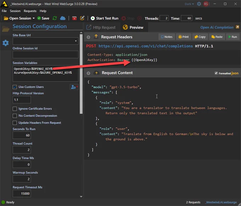Click the Session Variables text area
241x206 pixels.
(x=45, y=73)
